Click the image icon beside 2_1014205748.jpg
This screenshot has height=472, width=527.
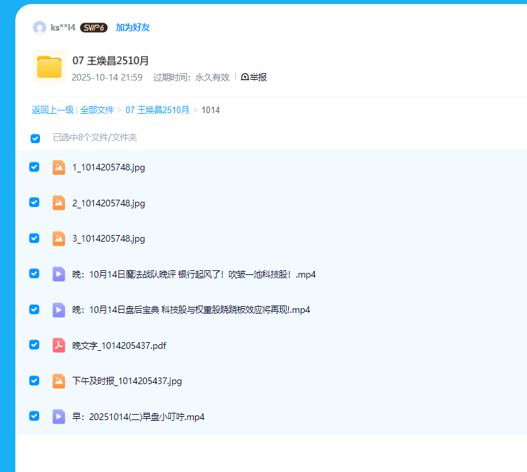[59, 202]
